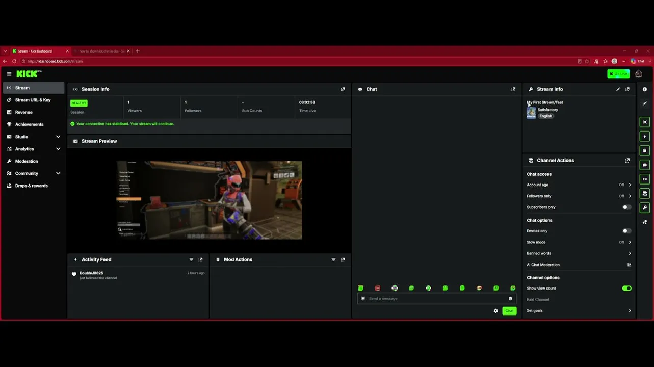Image resolution: width=654 pixels, height=367 pixels.
Task: Open the profile avatar menu
Action: coord(639,74)
